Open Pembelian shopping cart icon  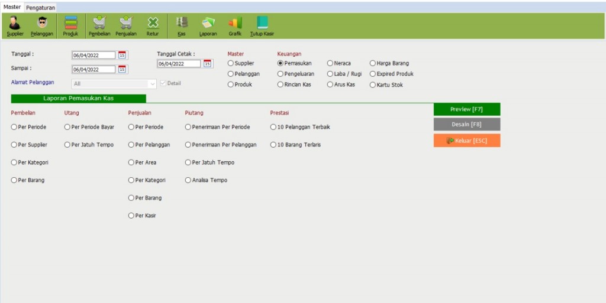point(99,26)
